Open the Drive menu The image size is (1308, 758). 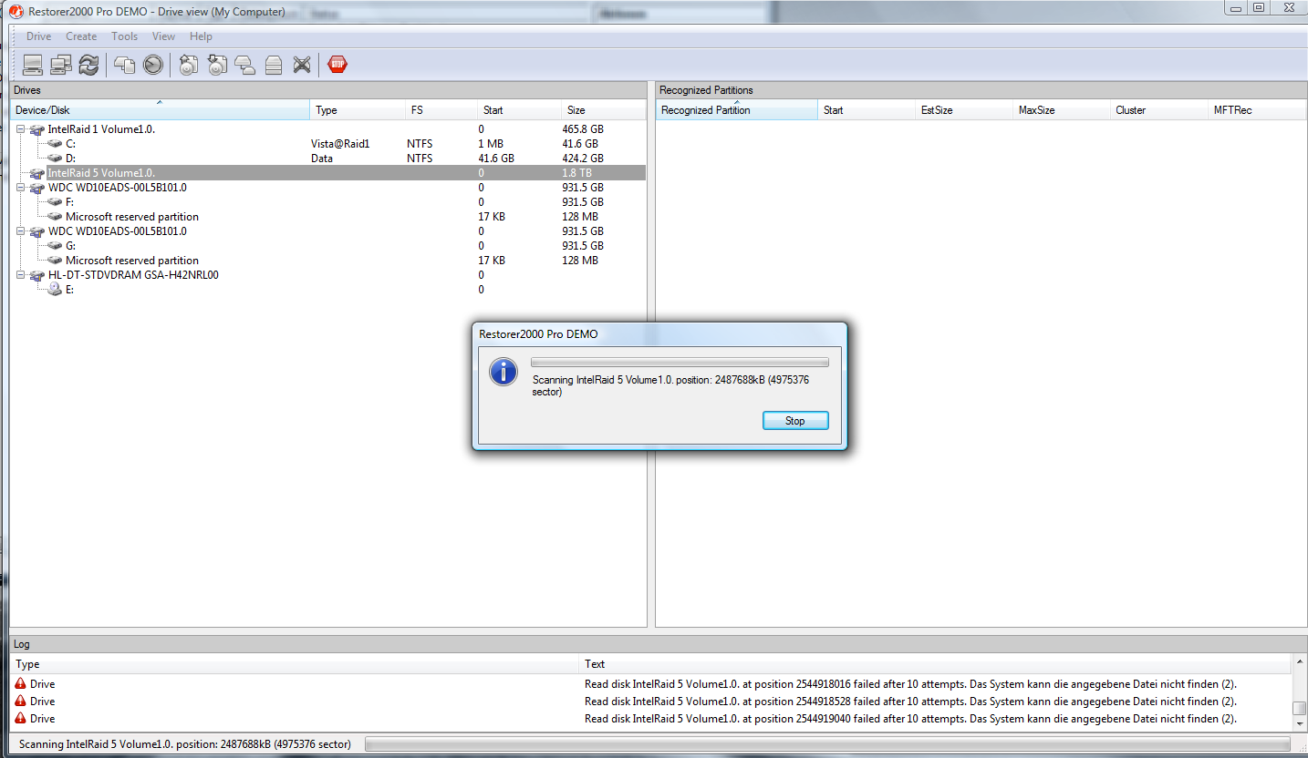(39, 36)
